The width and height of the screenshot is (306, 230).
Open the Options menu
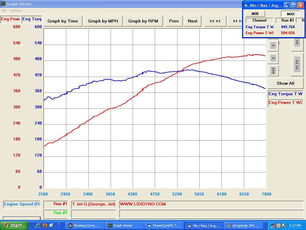(16, 10)
